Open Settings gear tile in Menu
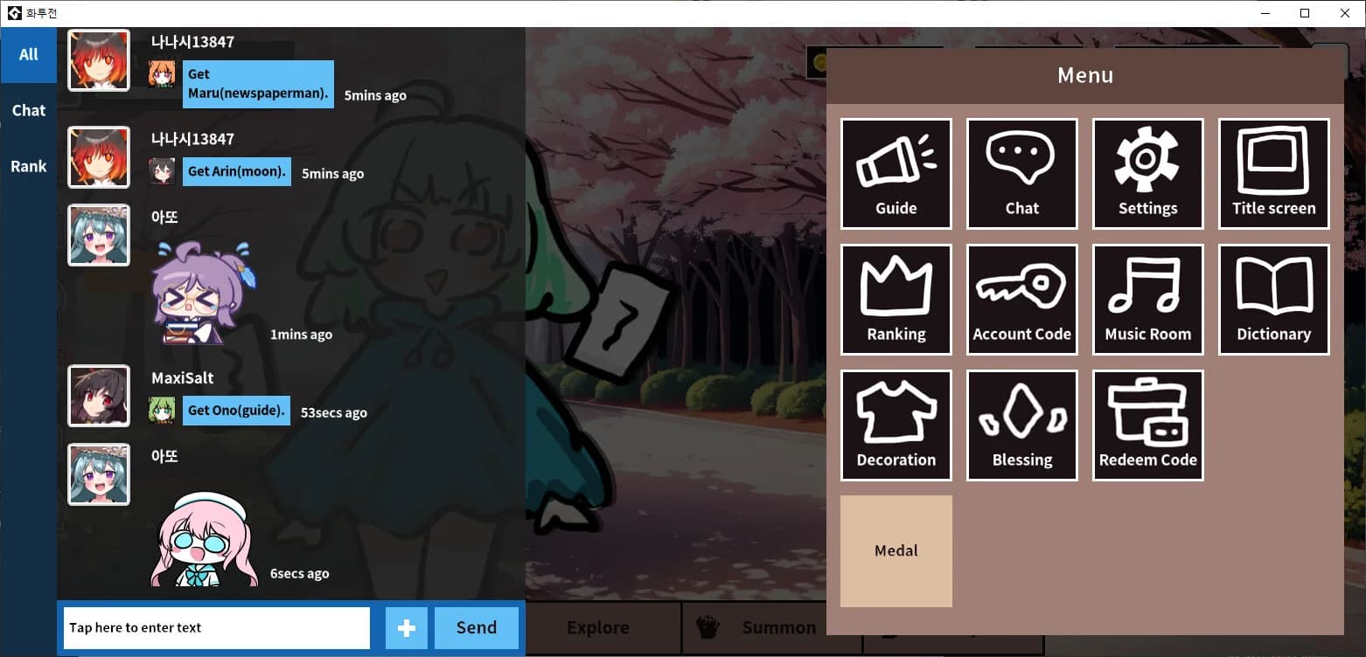 tap(1148, 174)
